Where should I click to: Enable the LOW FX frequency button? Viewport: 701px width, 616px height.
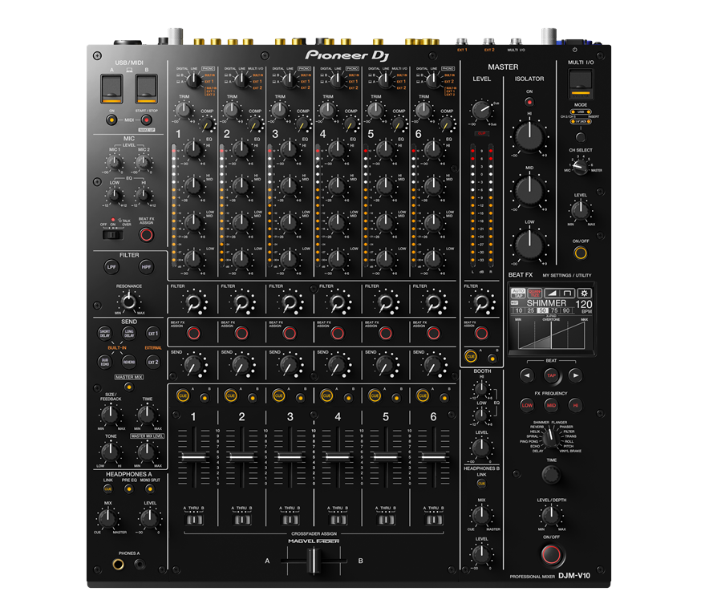tap(527, 405)
